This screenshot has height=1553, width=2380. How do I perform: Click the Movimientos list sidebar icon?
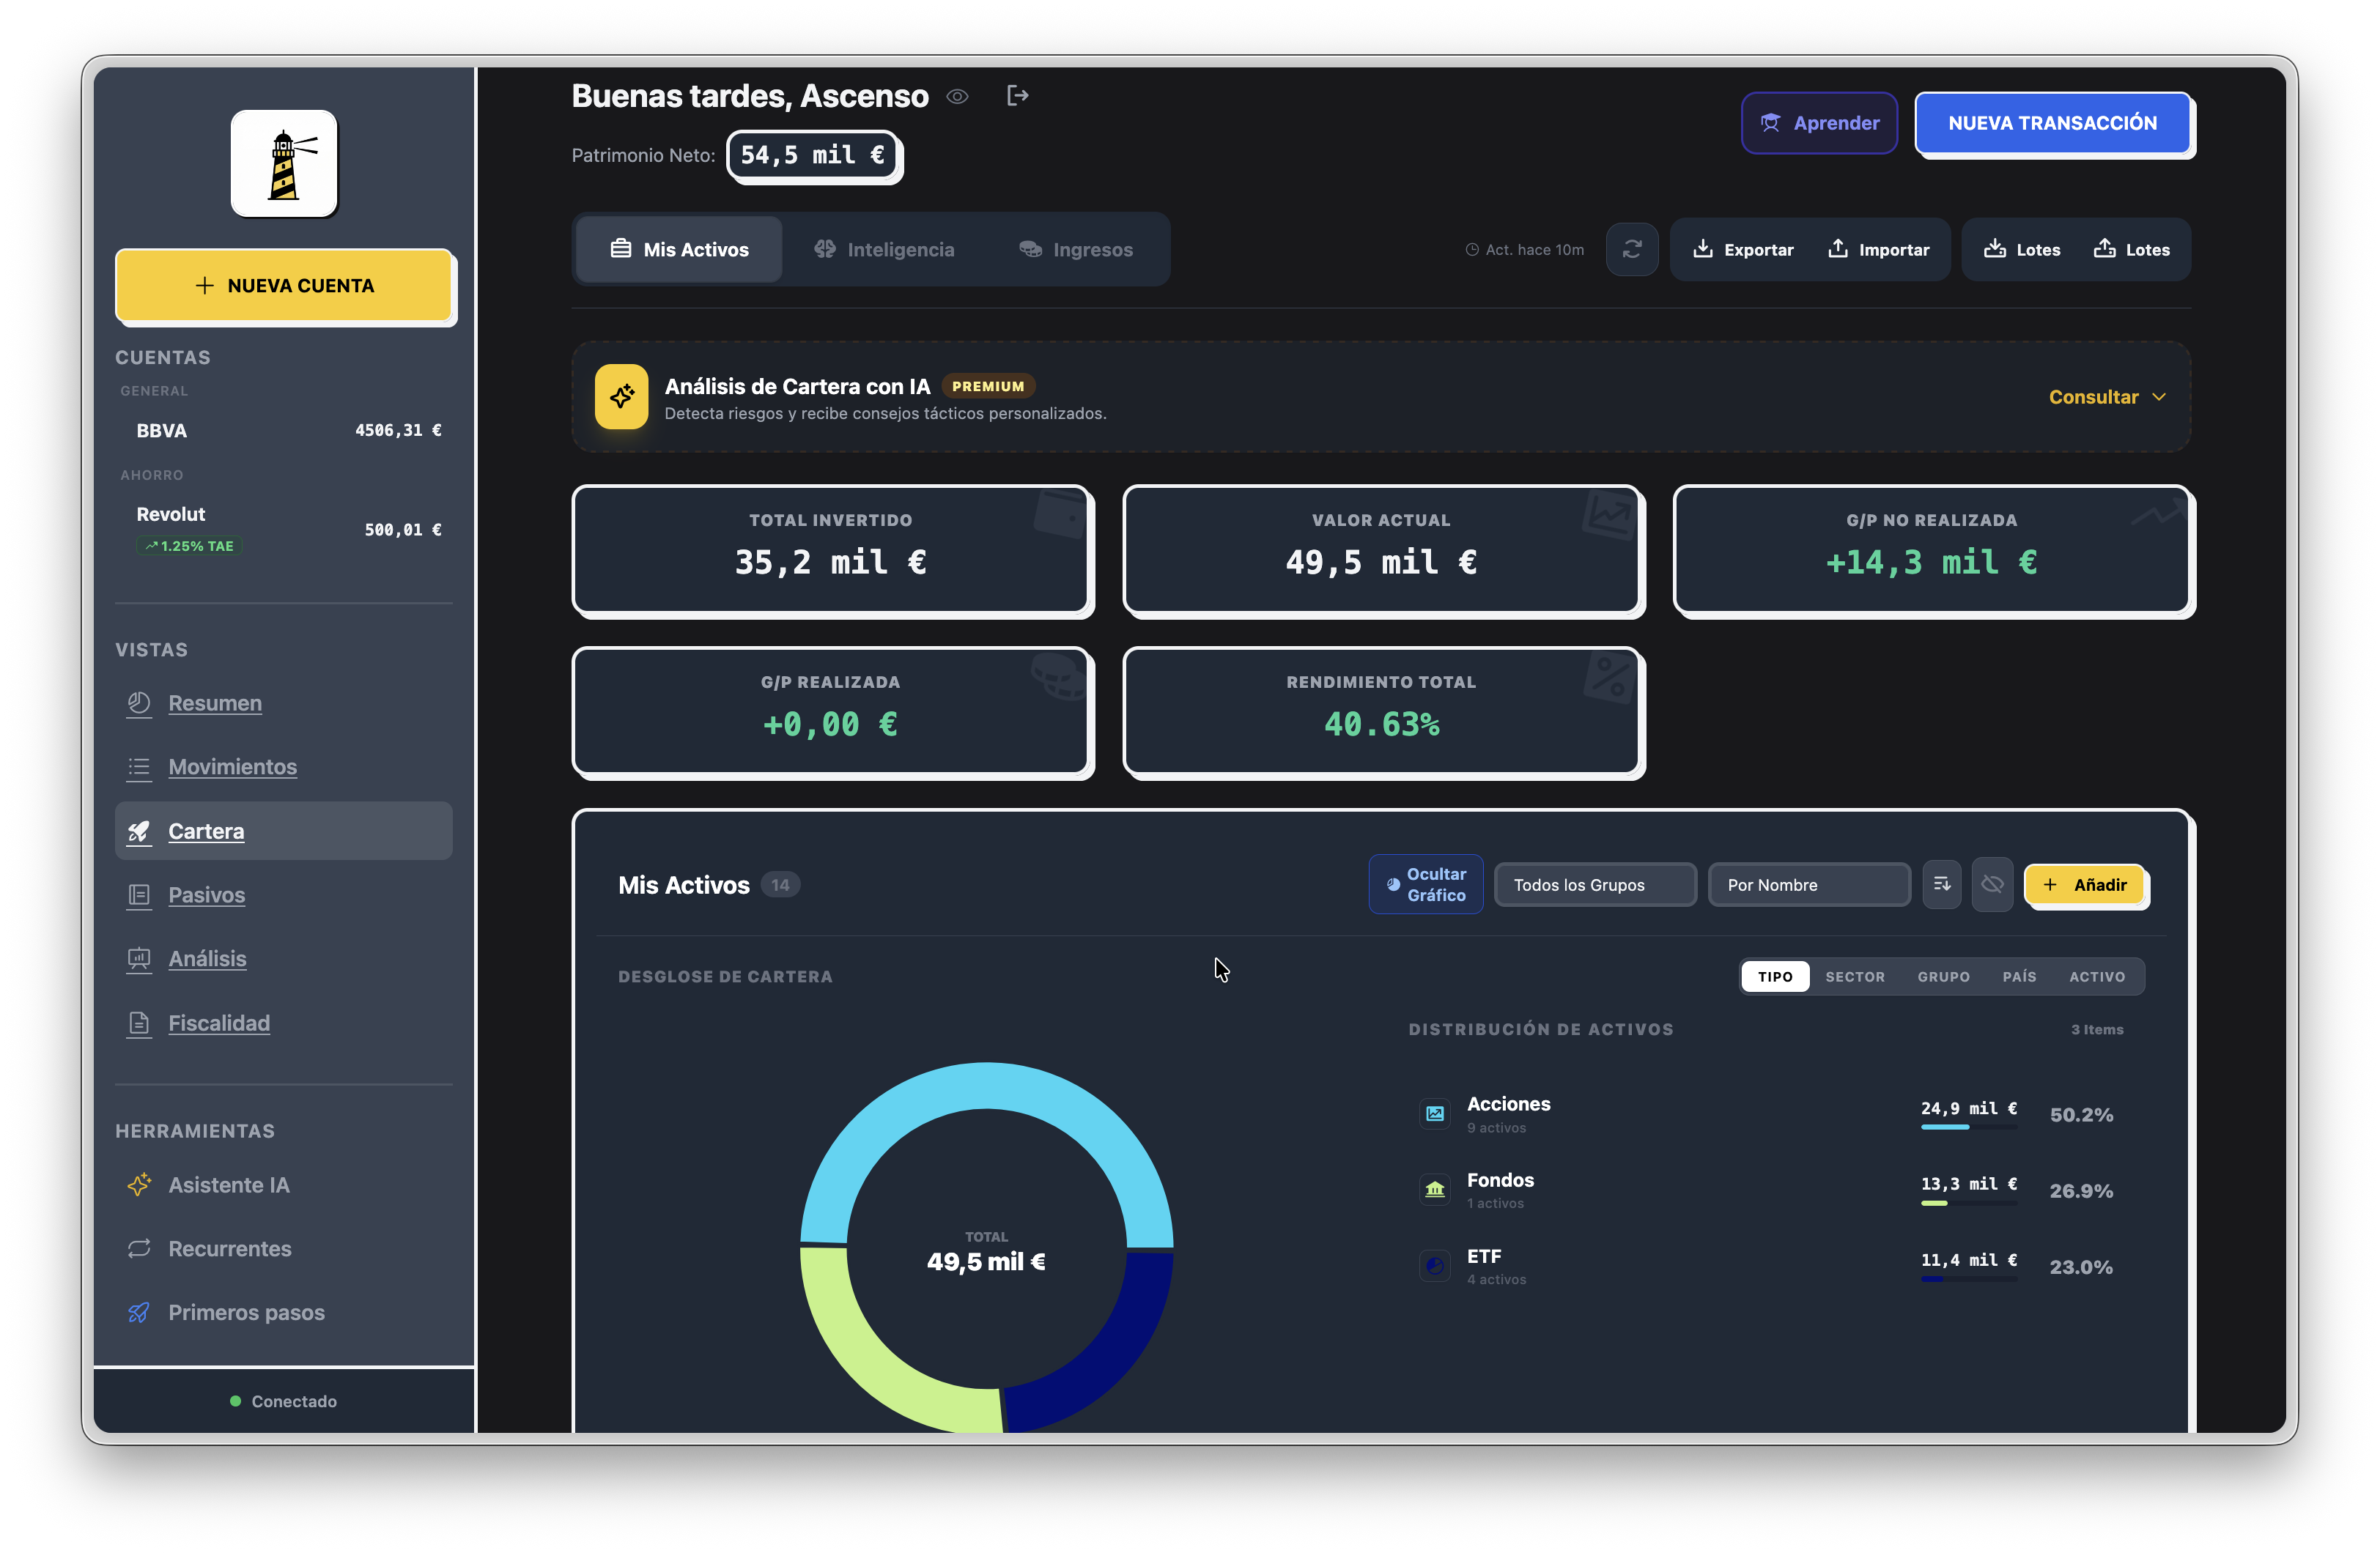(x=139, y=767)
